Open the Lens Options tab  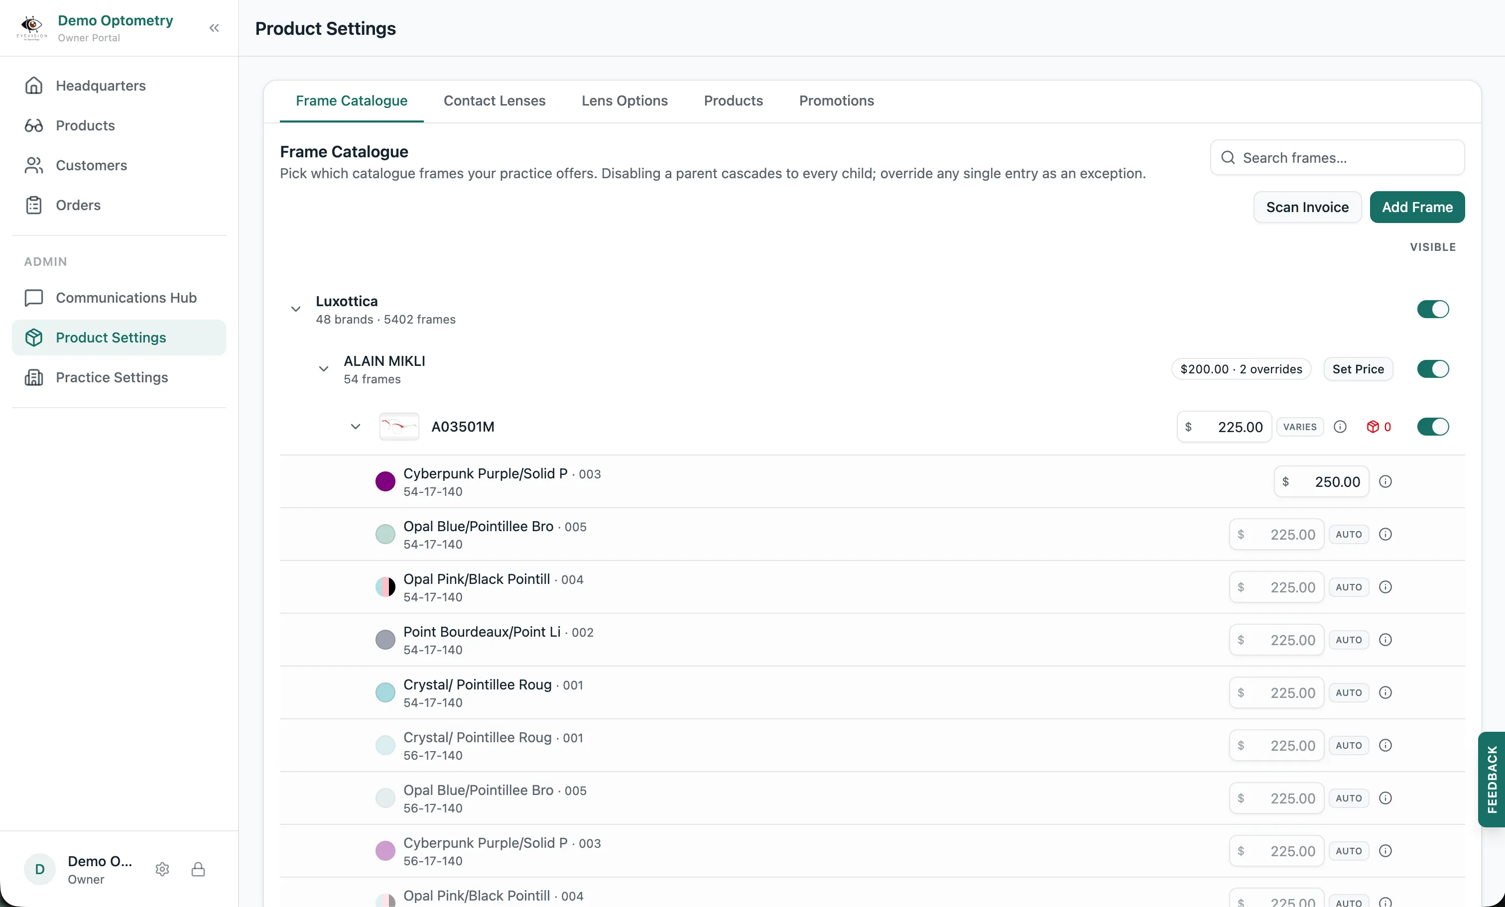(624, 101)
